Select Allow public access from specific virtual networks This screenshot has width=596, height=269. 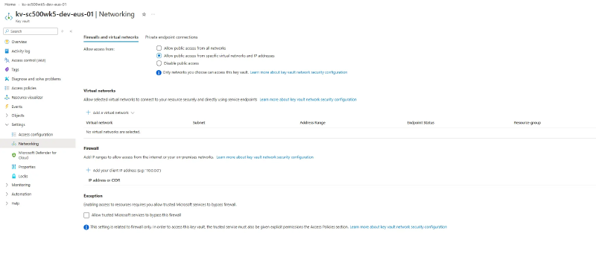pos(159,55)
